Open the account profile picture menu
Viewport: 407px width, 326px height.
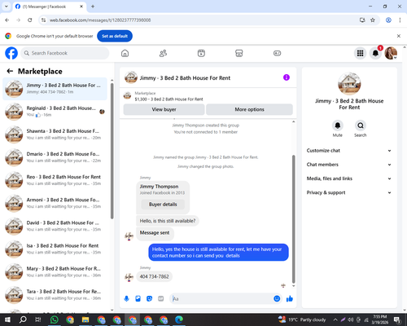391,53
